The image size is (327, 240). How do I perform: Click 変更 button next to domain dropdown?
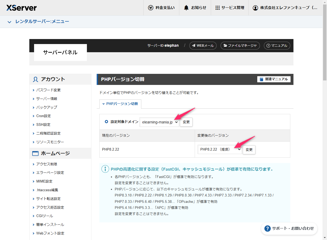pyautogui.click(x=186, y=122)
